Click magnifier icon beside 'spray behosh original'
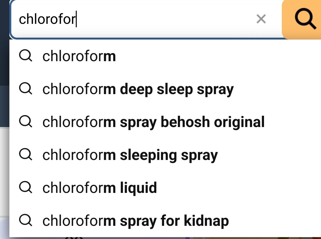 [25, 122]
